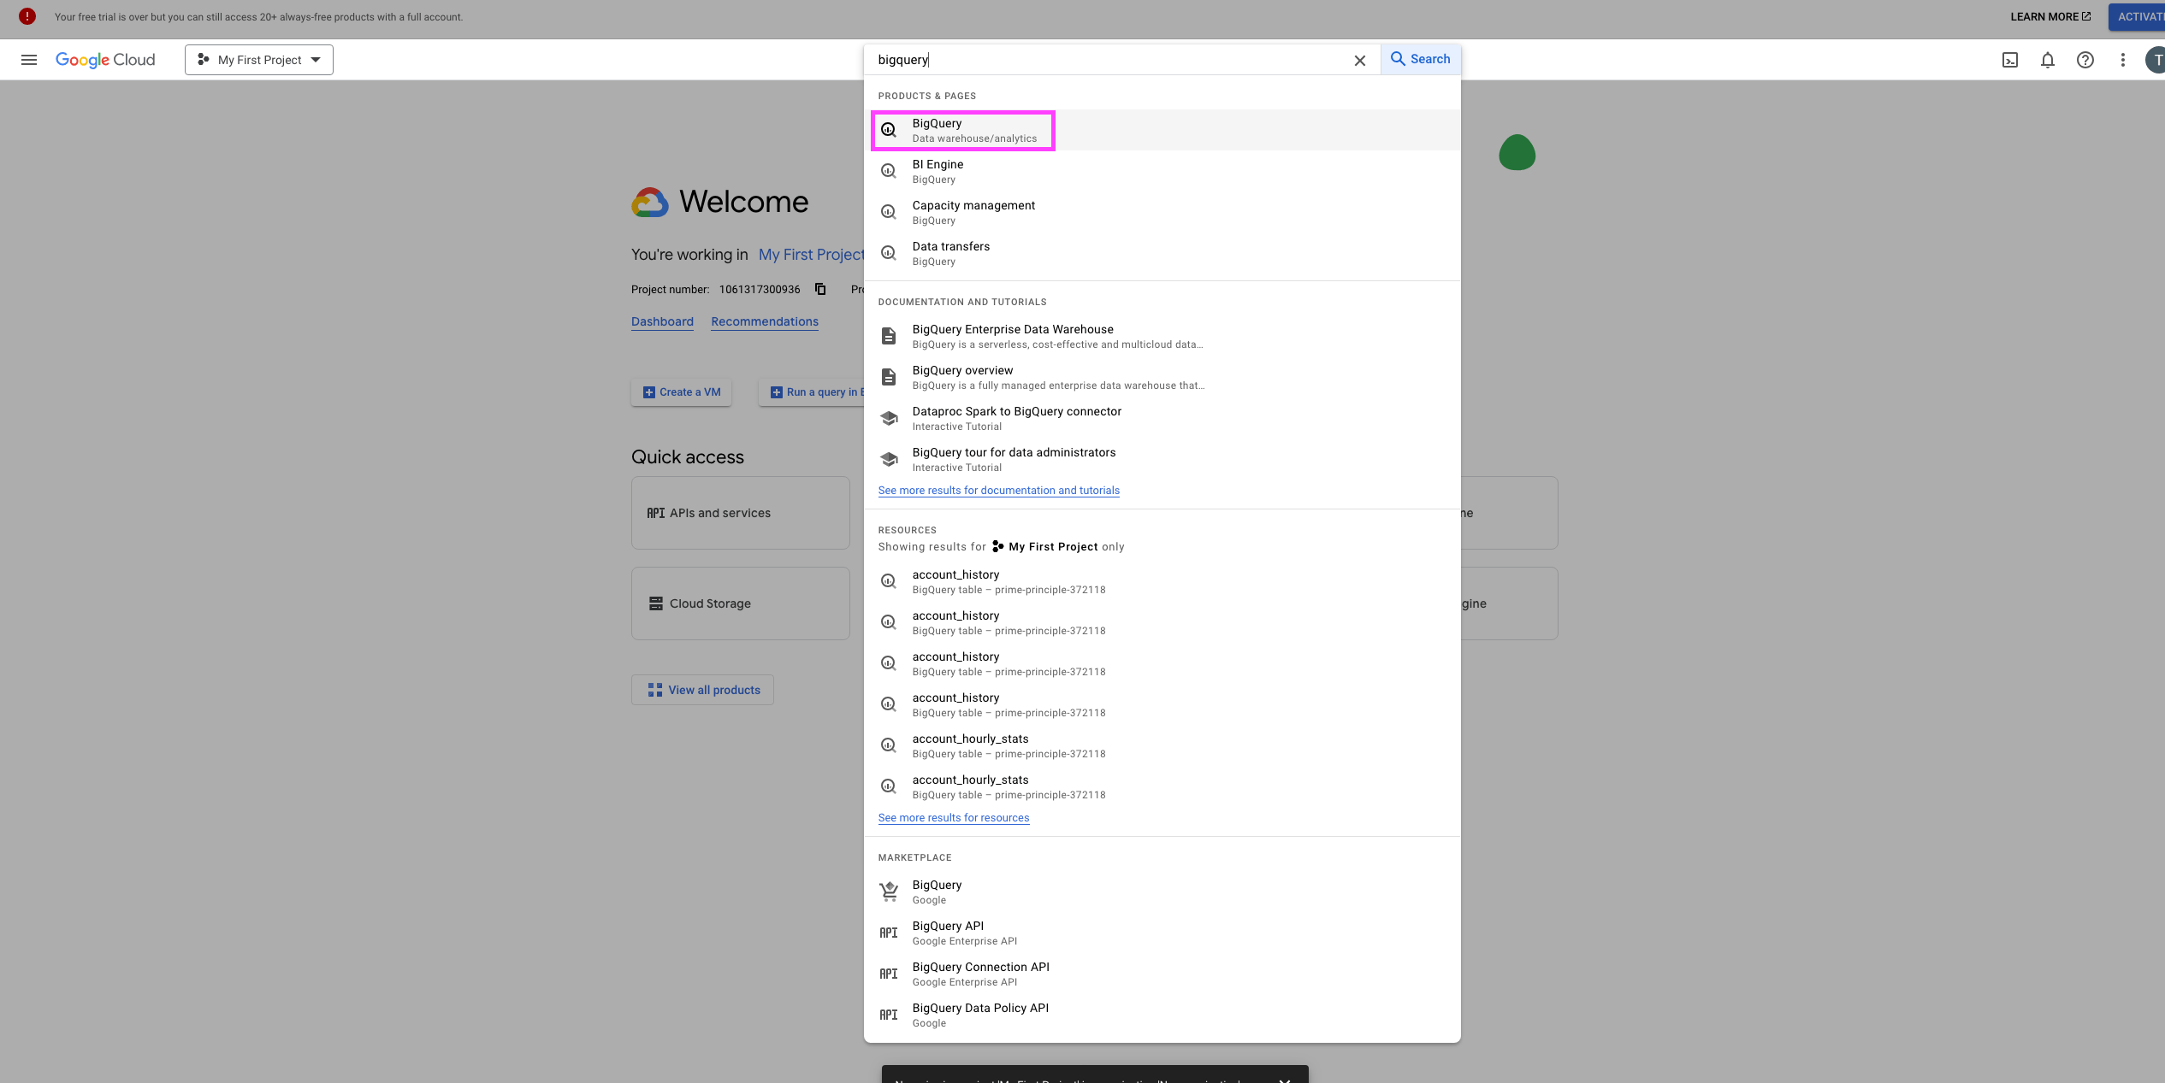Click Run a query in BigQuery button
The height and width of the screenshot is (1083, 2165).
pyautogui.click(x=812, y=392)
